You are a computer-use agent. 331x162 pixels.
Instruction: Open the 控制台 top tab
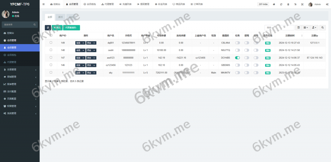55,4
